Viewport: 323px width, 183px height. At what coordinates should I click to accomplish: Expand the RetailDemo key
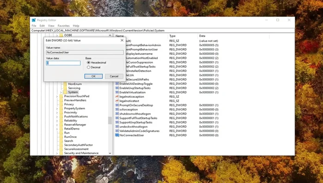point(57,129)
